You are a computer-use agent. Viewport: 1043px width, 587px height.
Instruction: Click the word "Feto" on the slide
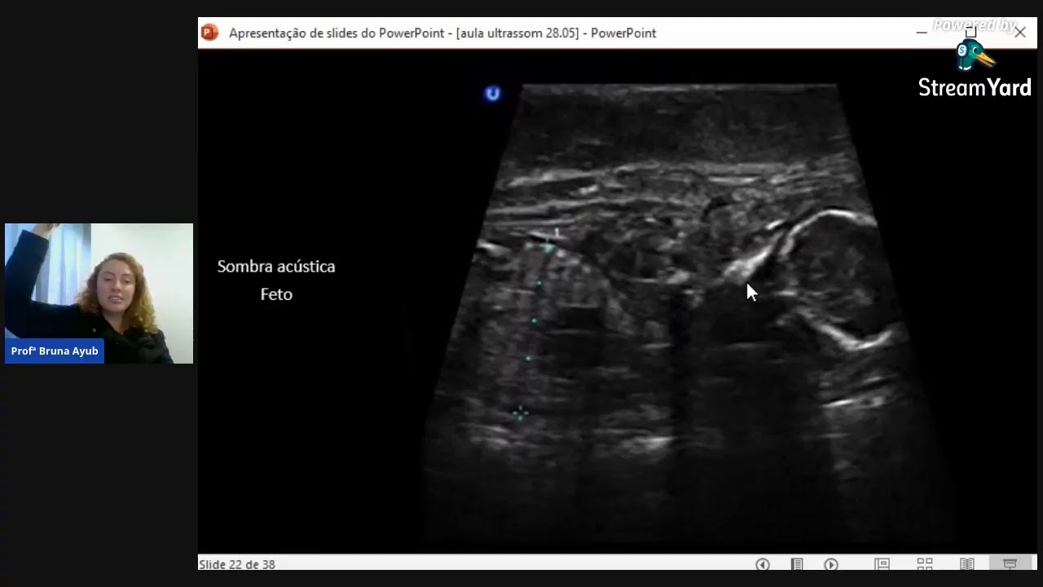click(276, 294)
